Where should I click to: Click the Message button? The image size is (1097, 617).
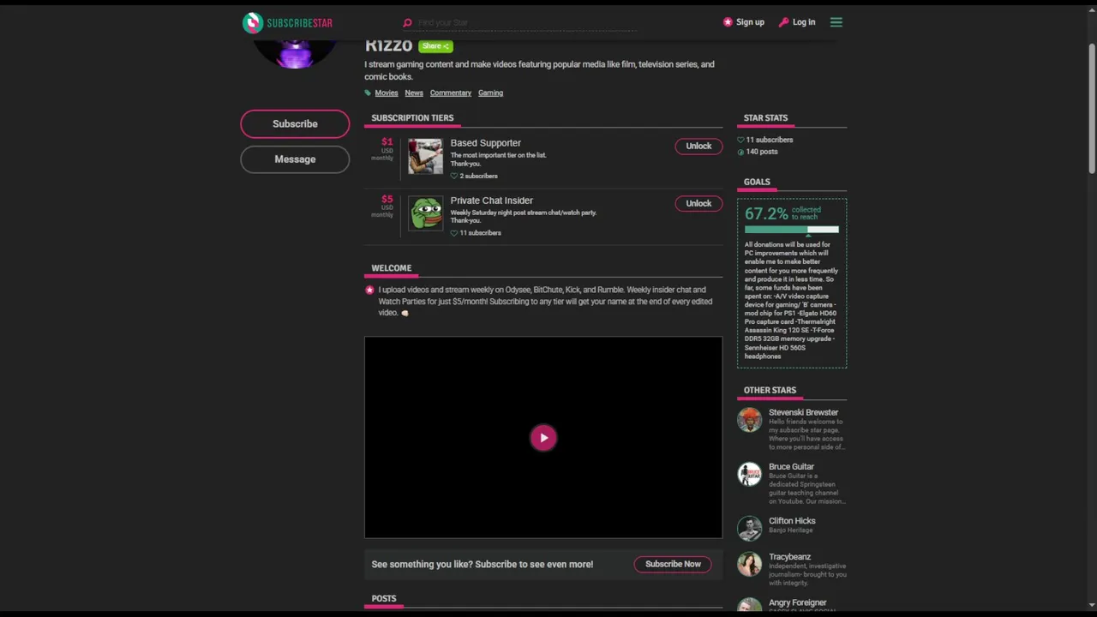click(295, 159)
